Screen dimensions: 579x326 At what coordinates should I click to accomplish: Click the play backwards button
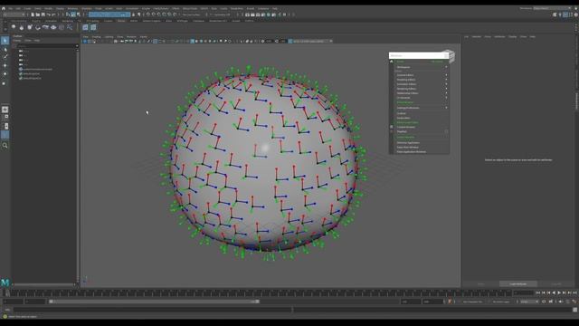[554, 292]
